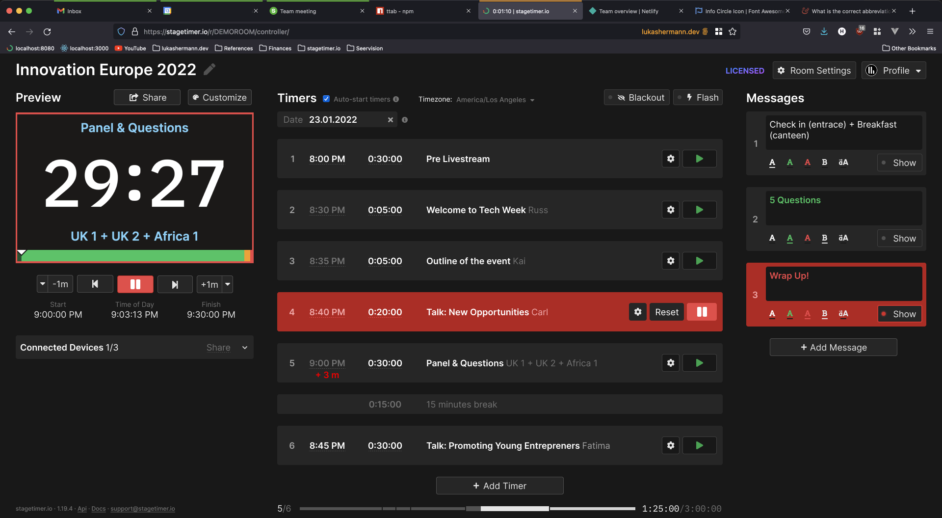Flash the message on all screens
The height and width of the screenshot is (518, 942).
pyautogui.click(x=697, y=97)
